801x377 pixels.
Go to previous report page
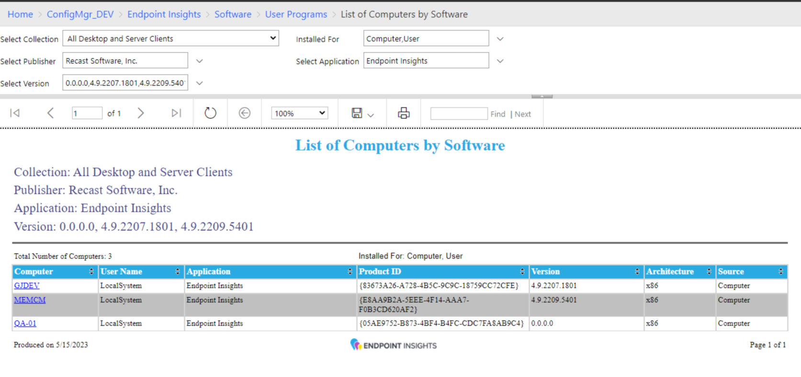click(x=50, y=113)
